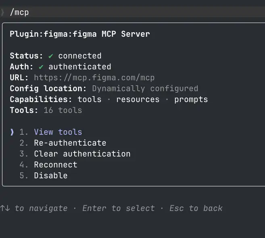This screenshot has width=265, height=238.
Task: Click the selection arrow before View tools
Action: 12,132
